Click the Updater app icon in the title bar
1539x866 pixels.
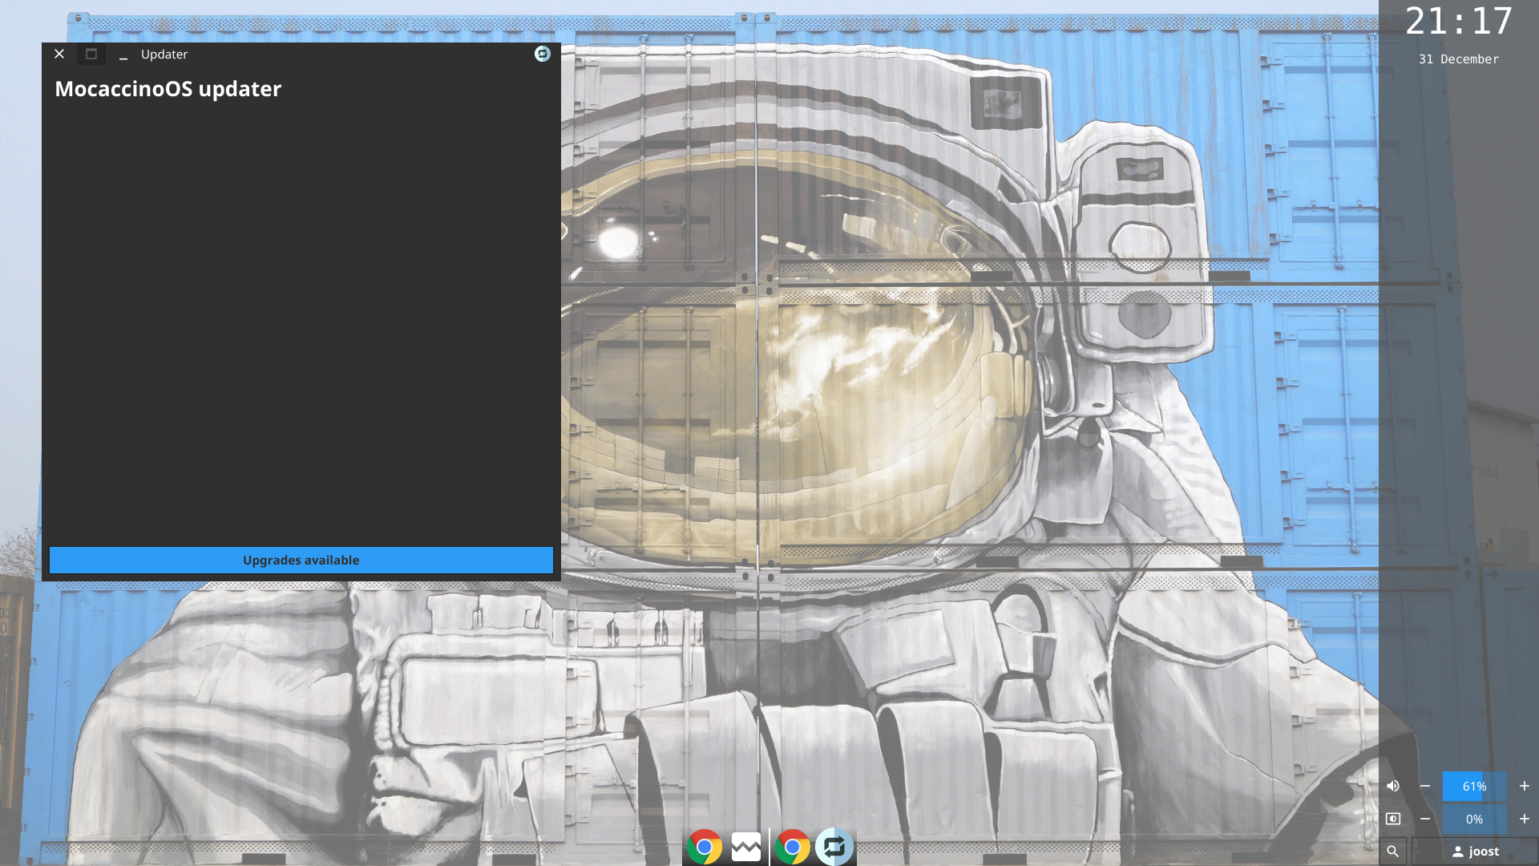pyautogui.click(x=543, y=54)
